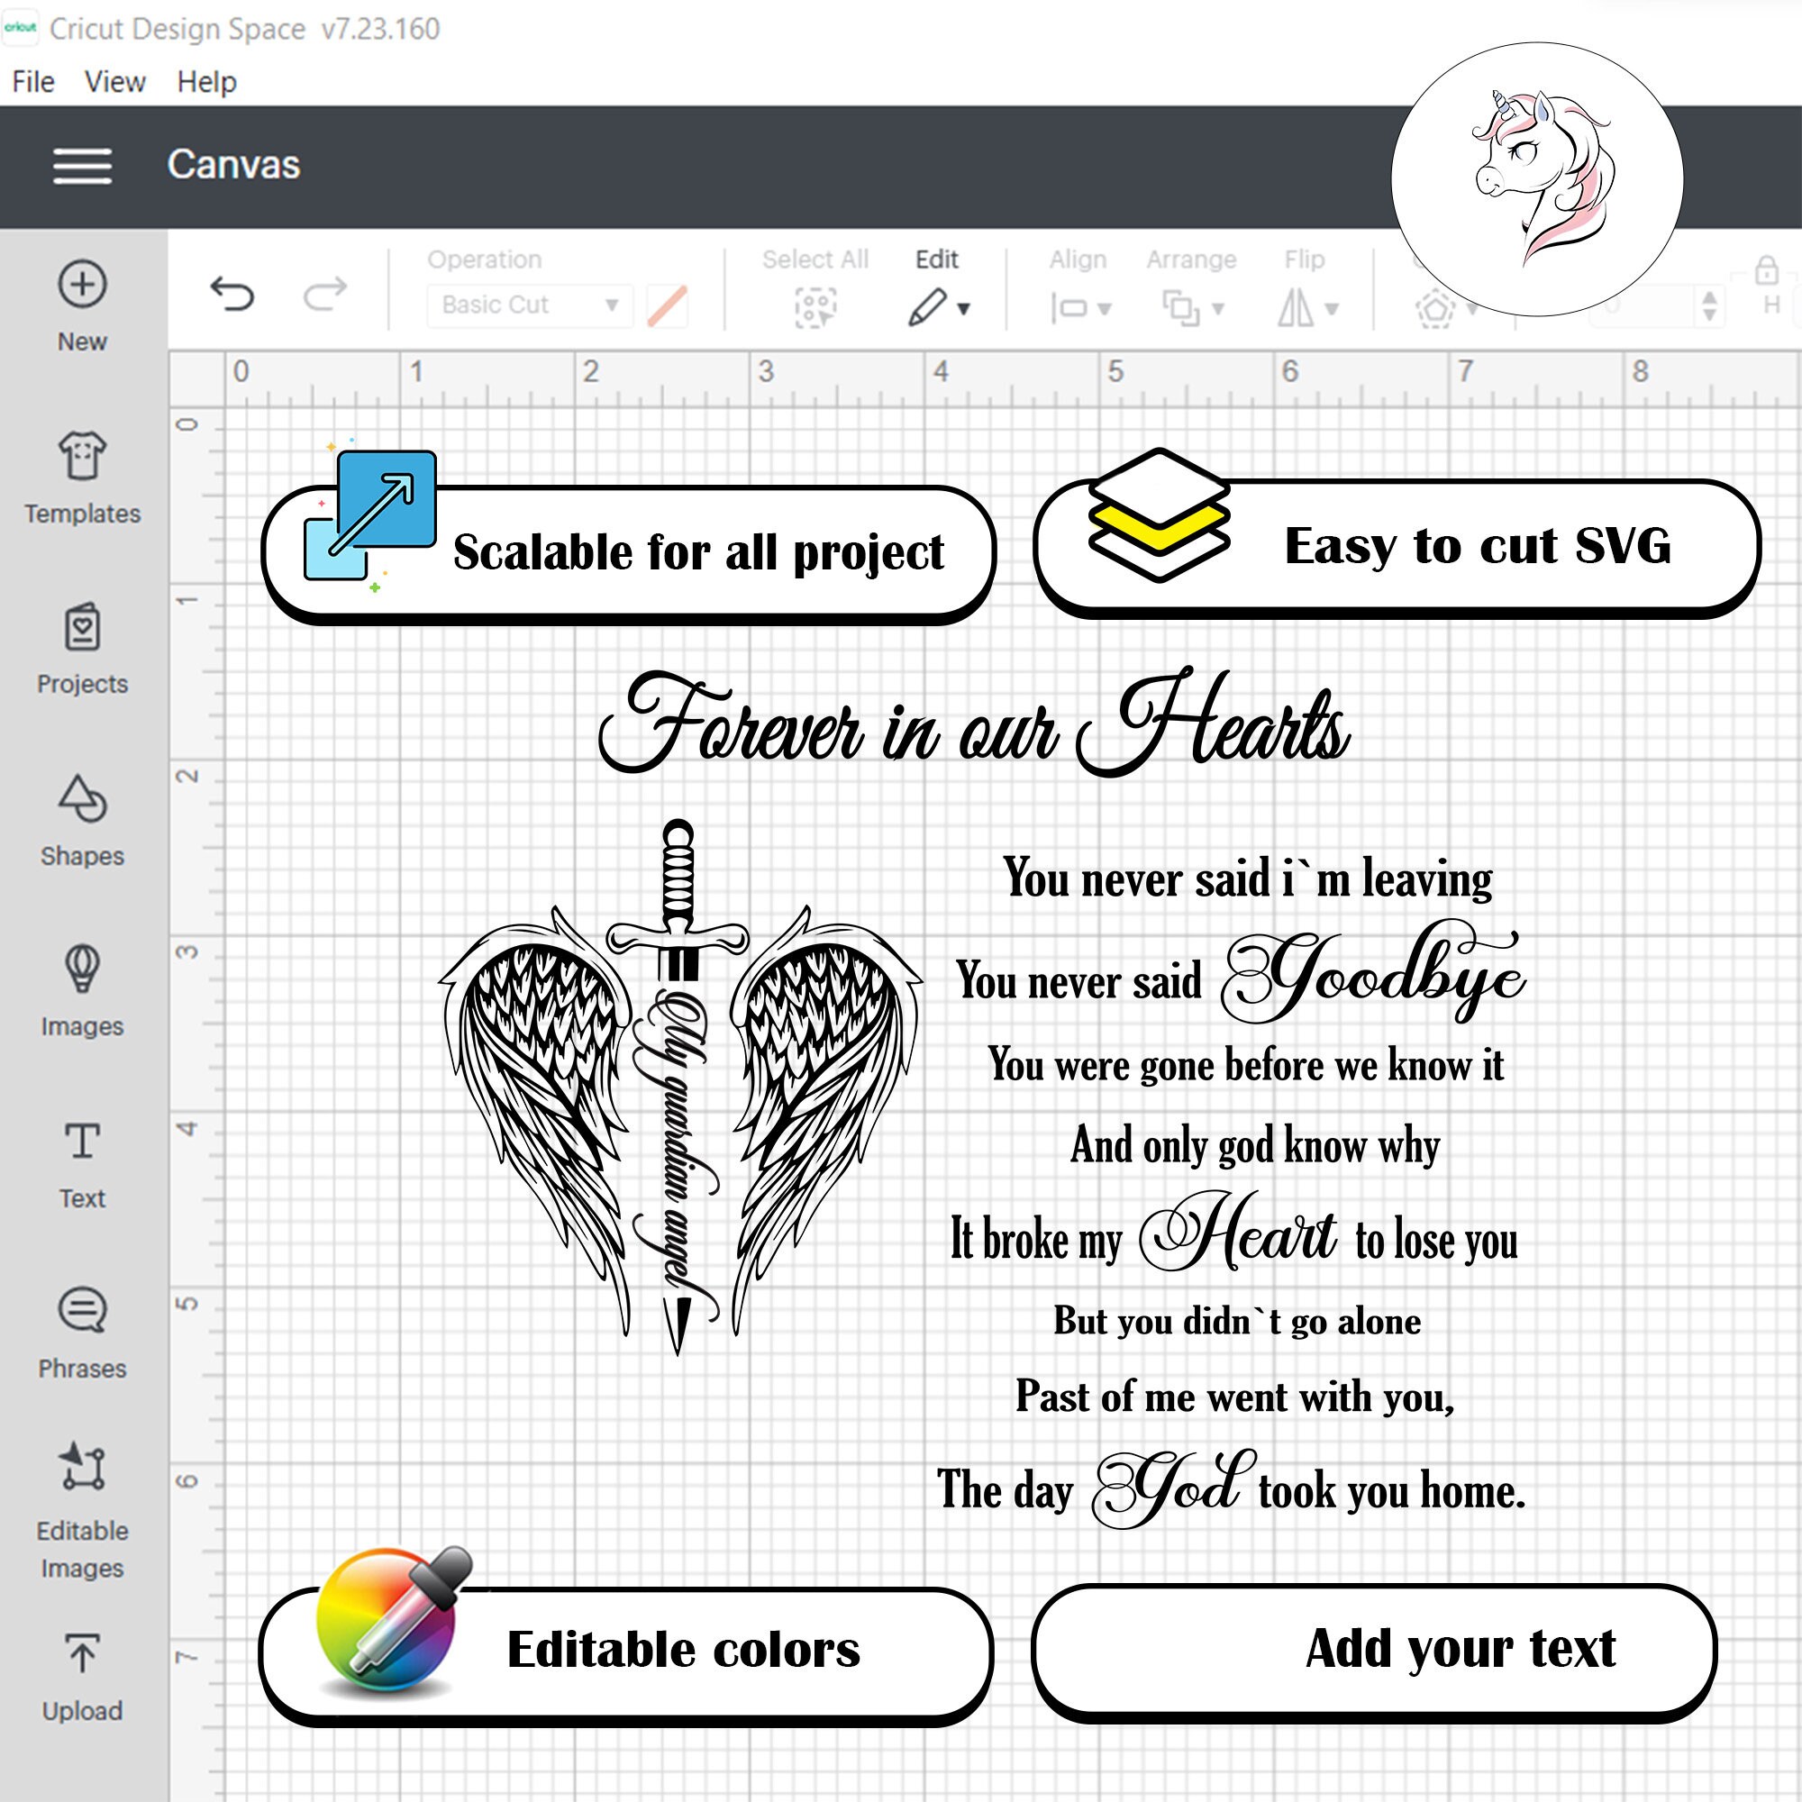This screenshot has width=1802, height=1802.
Task: Add text using the Text tool
Action: pyautogui.click(x=81, y=1145)
